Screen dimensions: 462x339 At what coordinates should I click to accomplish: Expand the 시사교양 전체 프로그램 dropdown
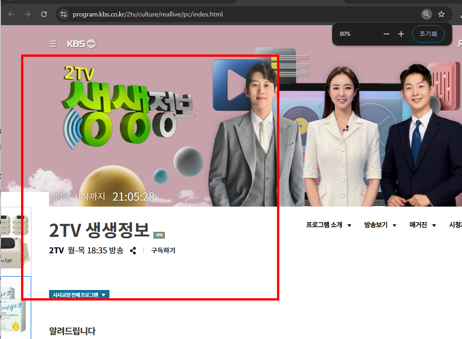(79, 295)
